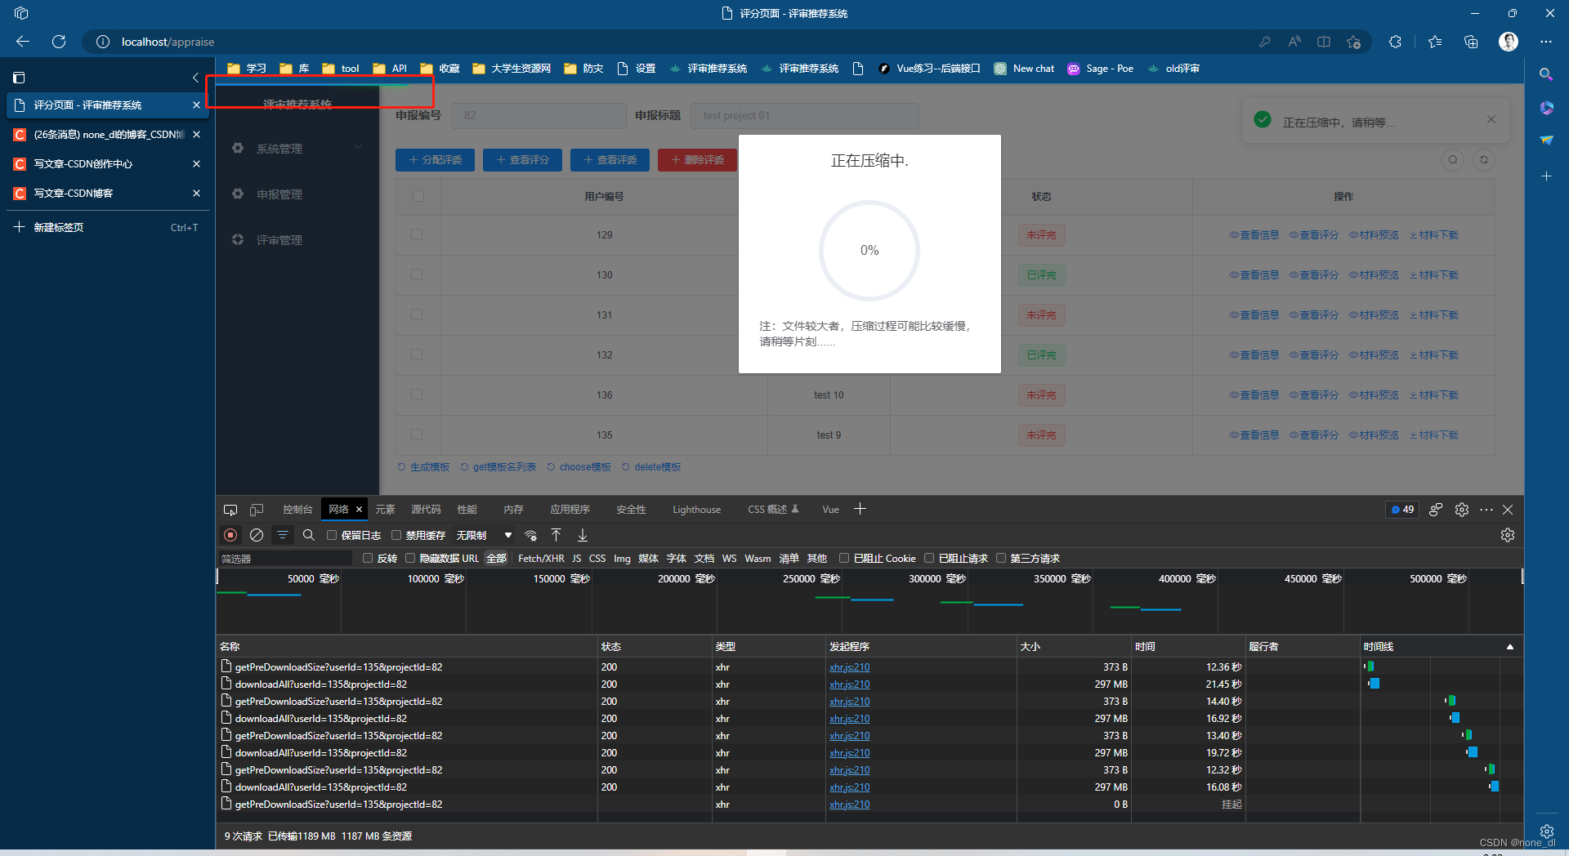Import HAR file upload arrow
This screenshot has width=1569, height=856.
[557, 535]
